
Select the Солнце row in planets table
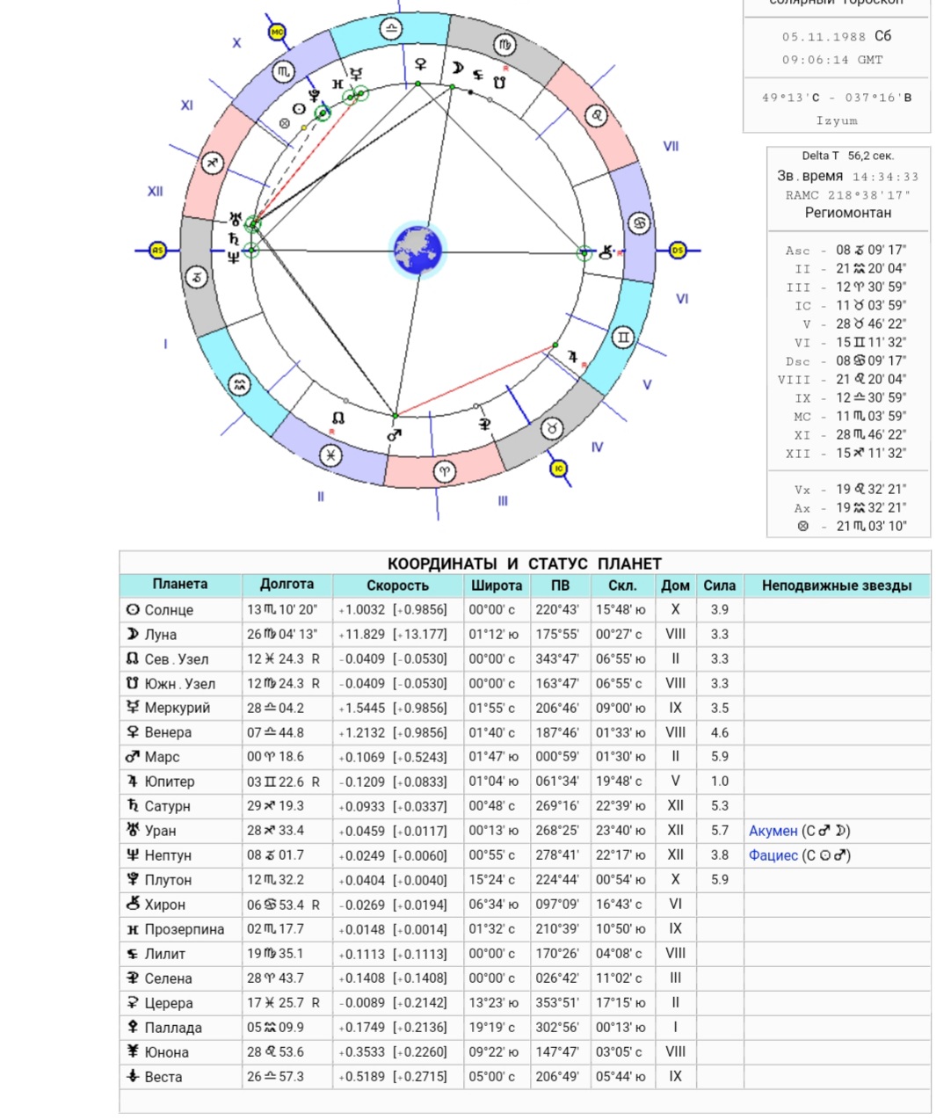click(x=168, y=610)
